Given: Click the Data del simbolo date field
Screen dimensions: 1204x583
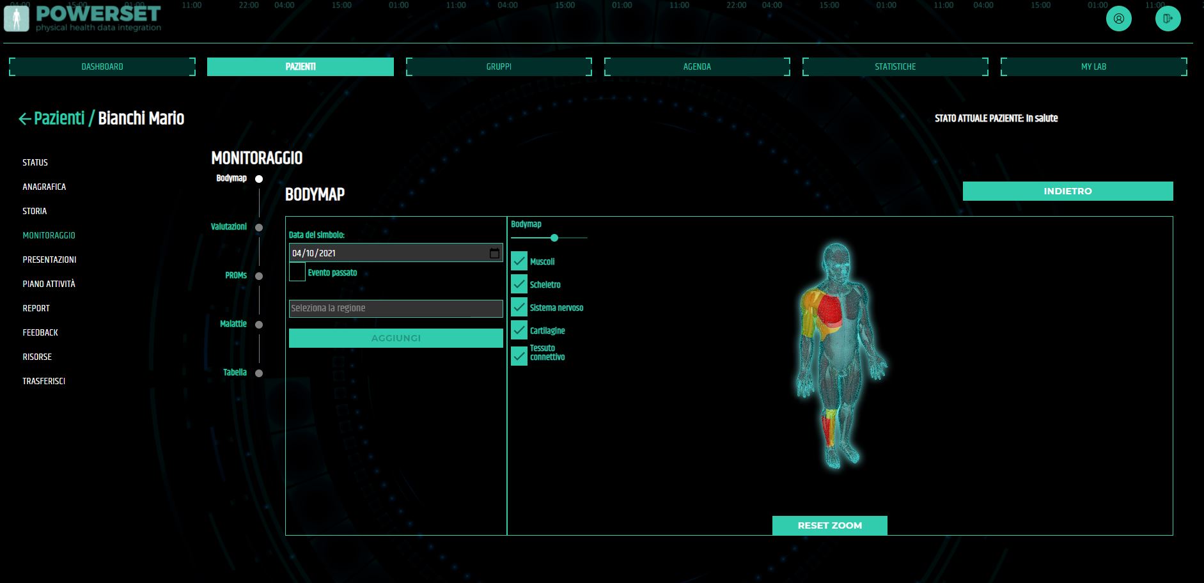Looking at the screenshot, I should click(384, 252).
